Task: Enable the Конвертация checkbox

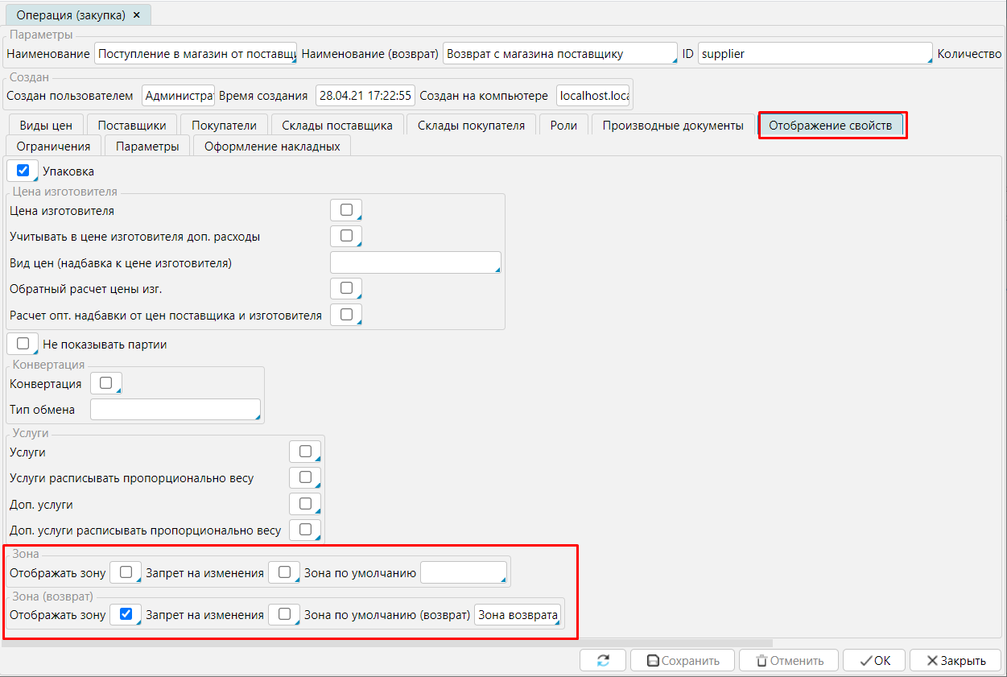Action: (x=105, y=383)
